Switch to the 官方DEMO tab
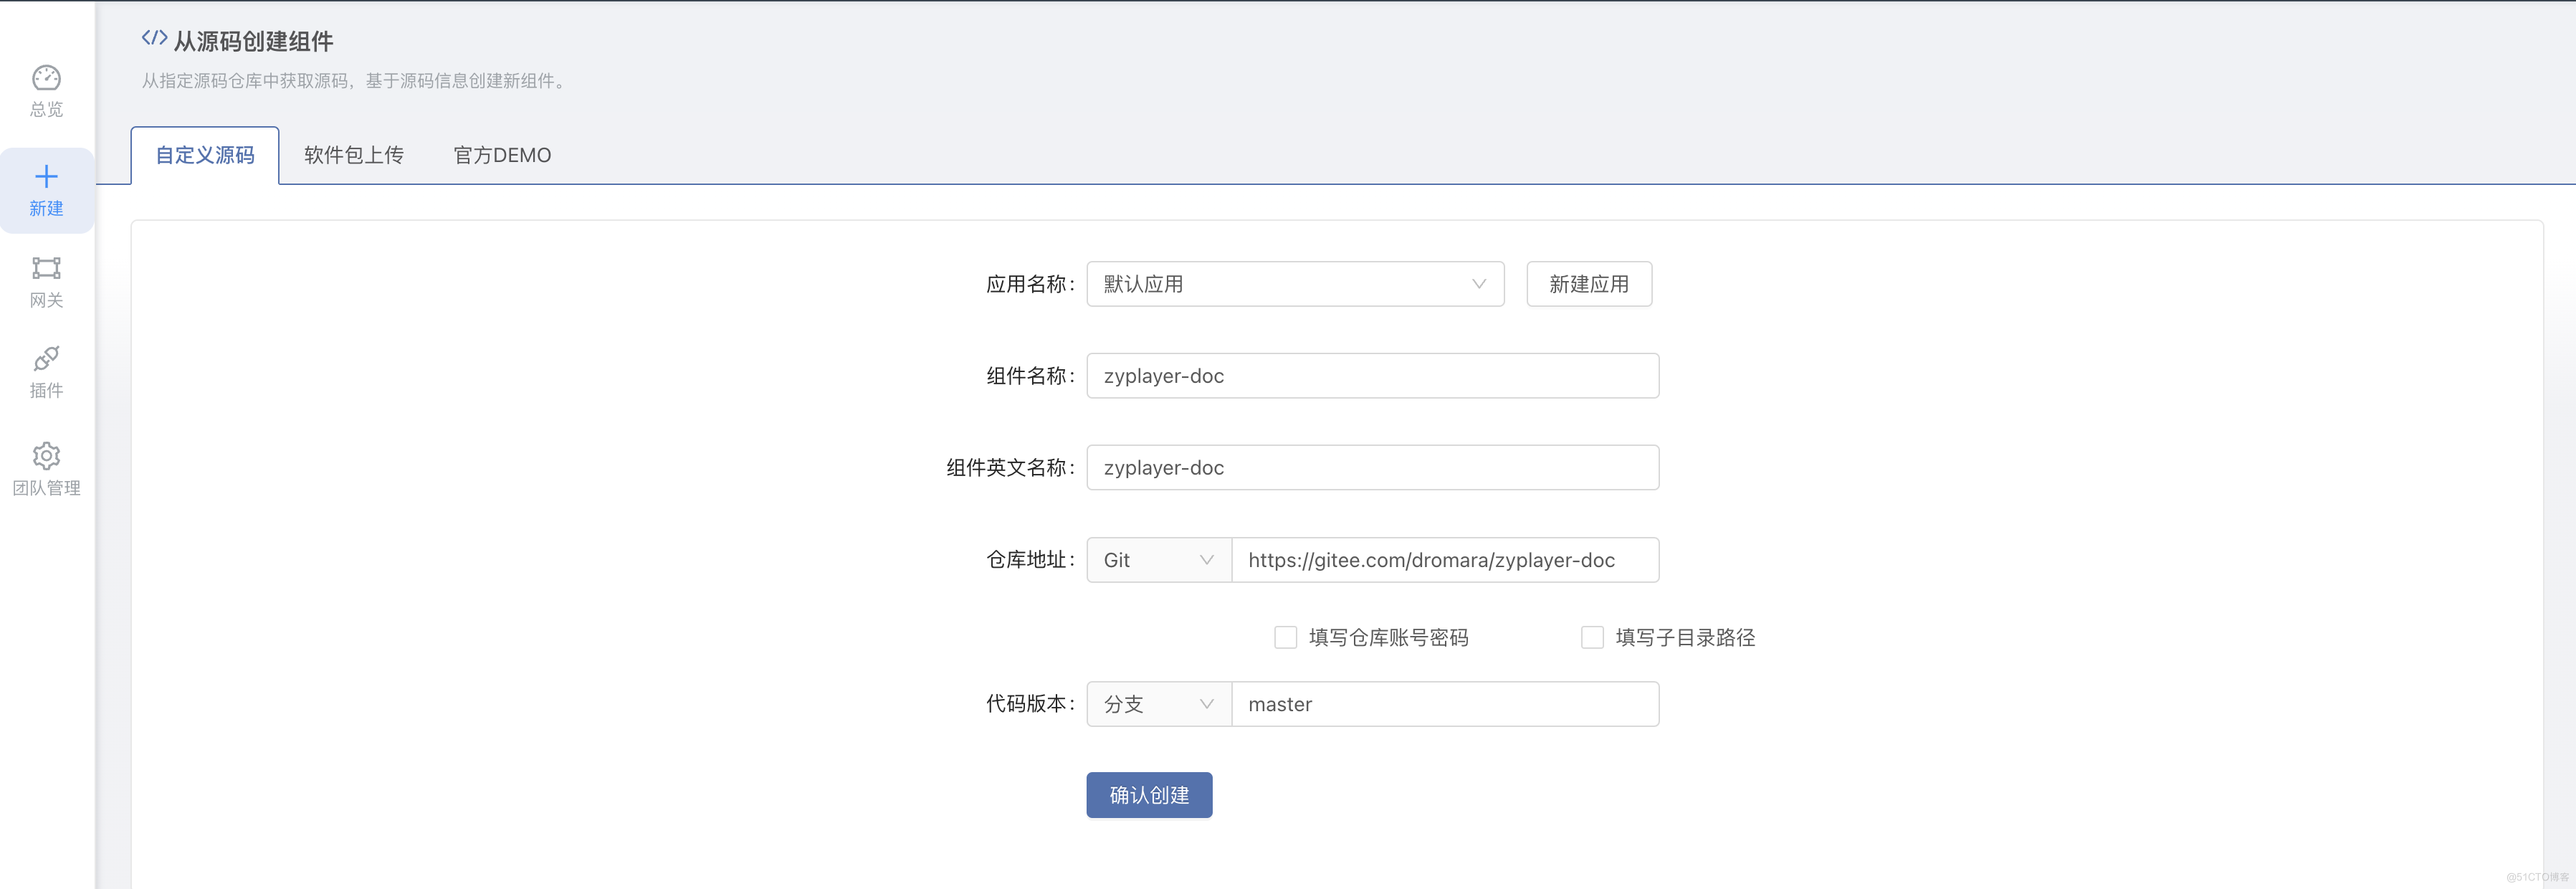Image resolution: width=2576 pixels, height=889 pixels. point(502,155)
